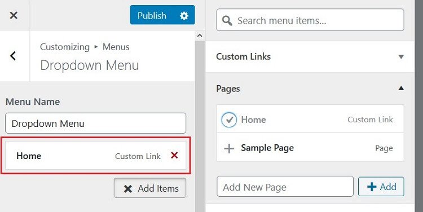Collapse the Pages section
Screen dimensions: 423x212
click(310, 89)
